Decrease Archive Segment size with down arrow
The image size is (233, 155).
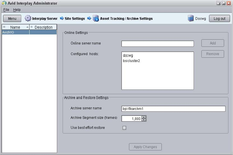144,120
